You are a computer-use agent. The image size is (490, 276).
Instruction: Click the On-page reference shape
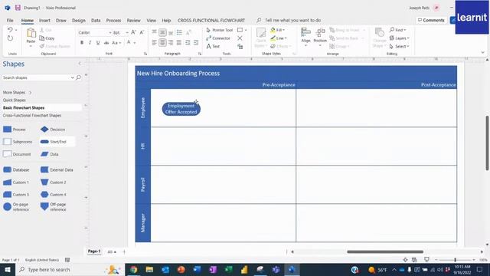[16, 207]
